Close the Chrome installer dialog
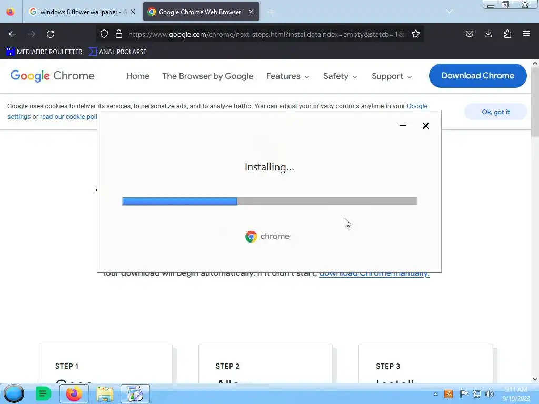Viewport: 539px width, 404px height. 425,126
